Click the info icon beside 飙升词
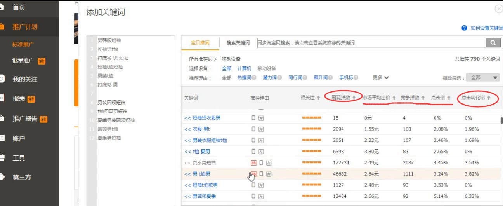This screenshot has height=206, width=503. 330,78
